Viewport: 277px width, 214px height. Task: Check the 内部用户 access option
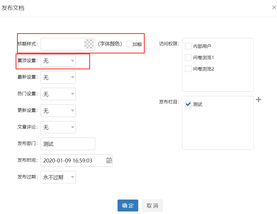click(188, 46)
